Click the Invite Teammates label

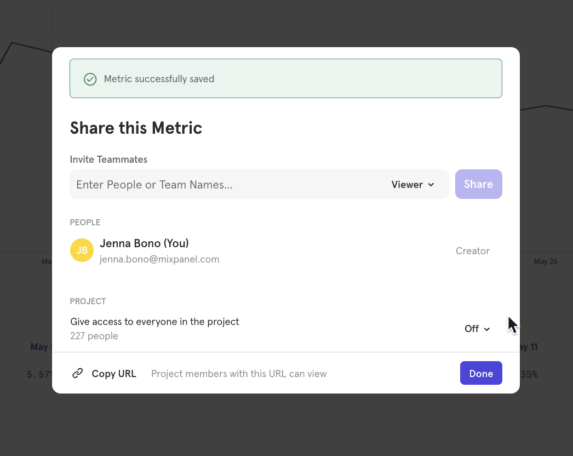[x=108, y=159]
